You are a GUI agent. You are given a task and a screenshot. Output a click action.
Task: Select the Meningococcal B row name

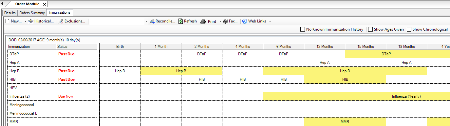click(24, 113)
